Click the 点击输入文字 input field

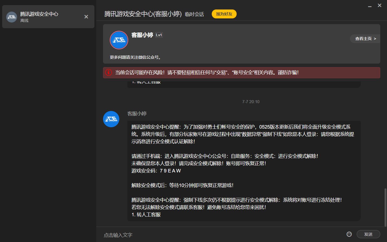[222, 235]
